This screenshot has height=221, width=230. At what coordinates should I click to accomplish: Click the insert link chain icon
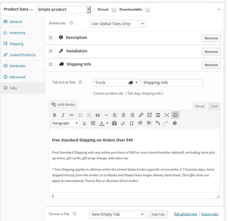click(x=141, y=115)
